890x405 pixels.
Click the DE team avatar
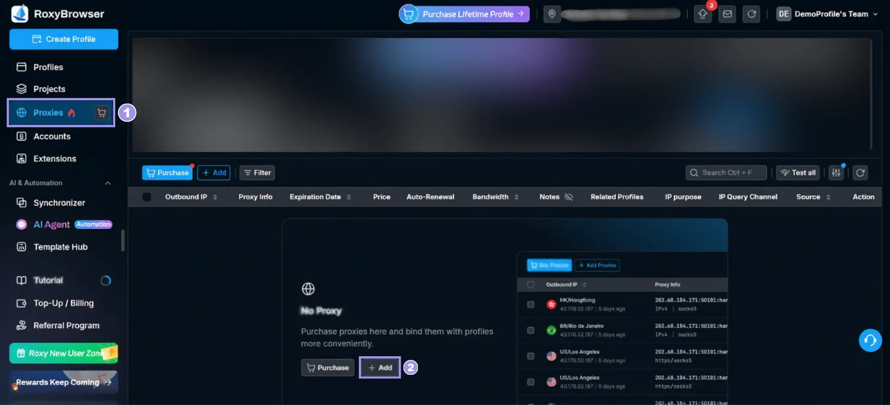[784, 14]
